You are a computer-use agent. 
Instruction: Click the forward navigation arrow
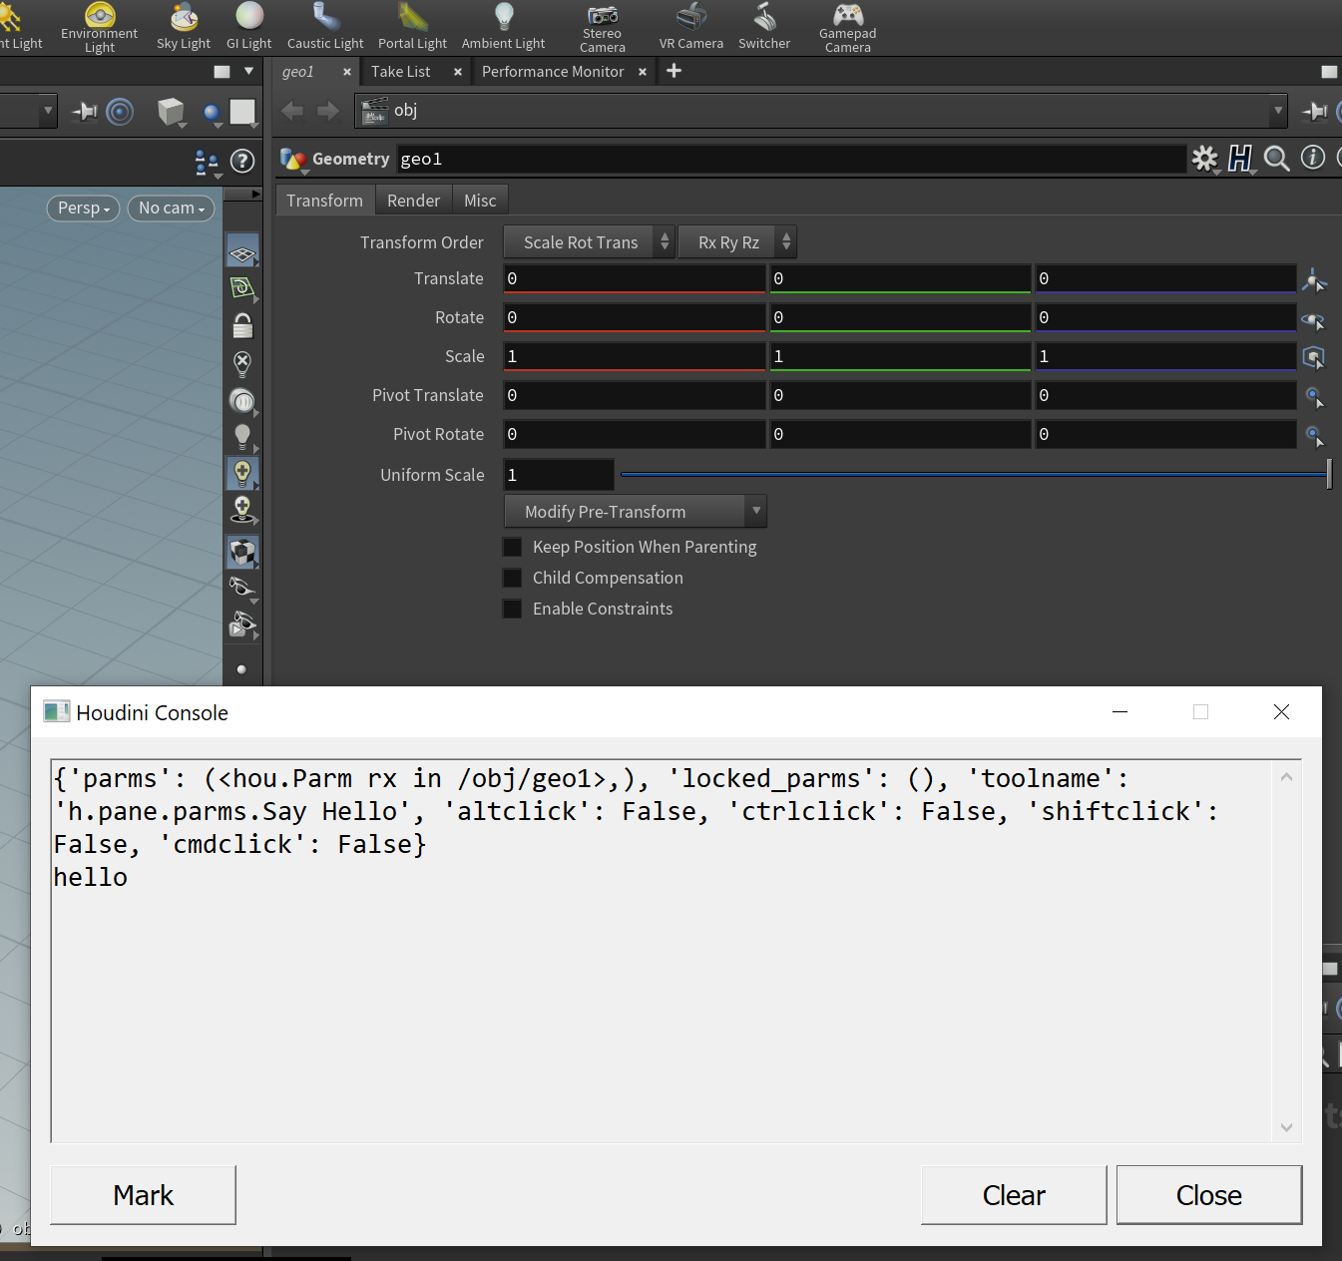pos(327,111)
